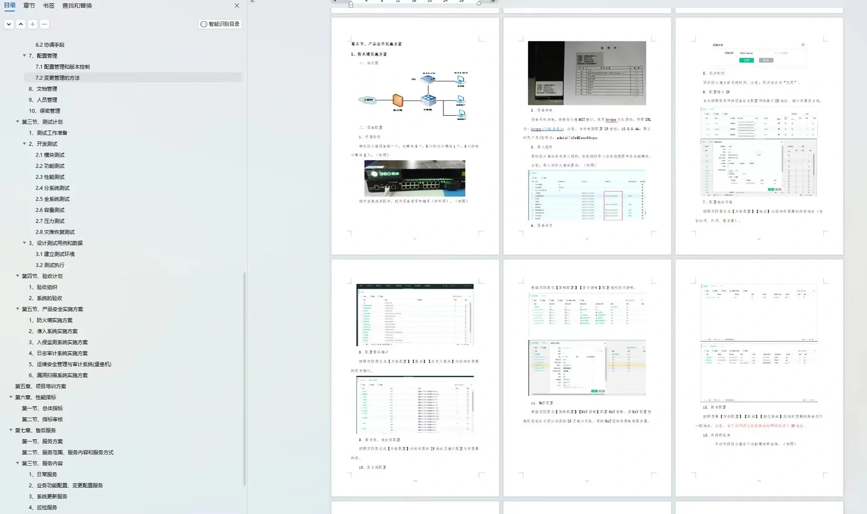Click the down-chevron expand button in outline toolbar
Image resolution: width=867 pixels, height=514 pixels.
[x=9, y=24]
